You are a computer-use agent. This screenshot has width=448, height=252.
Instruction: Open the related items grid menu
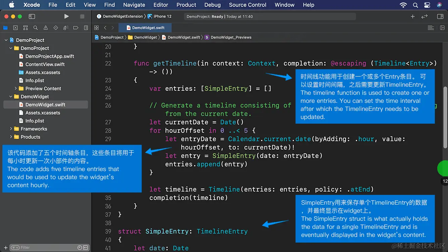[96, 28]
